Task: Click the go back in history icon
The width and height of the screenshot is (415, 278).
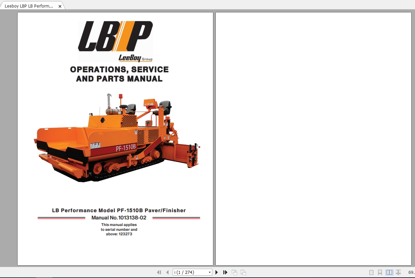Action: tap(234, 272)
